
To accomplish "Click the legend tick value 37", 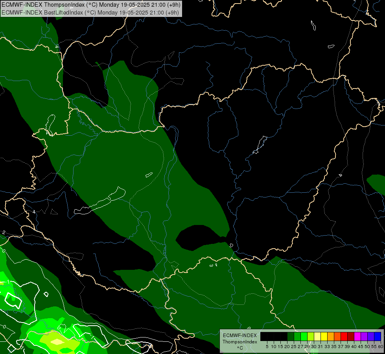I will [x=341, y=347].
